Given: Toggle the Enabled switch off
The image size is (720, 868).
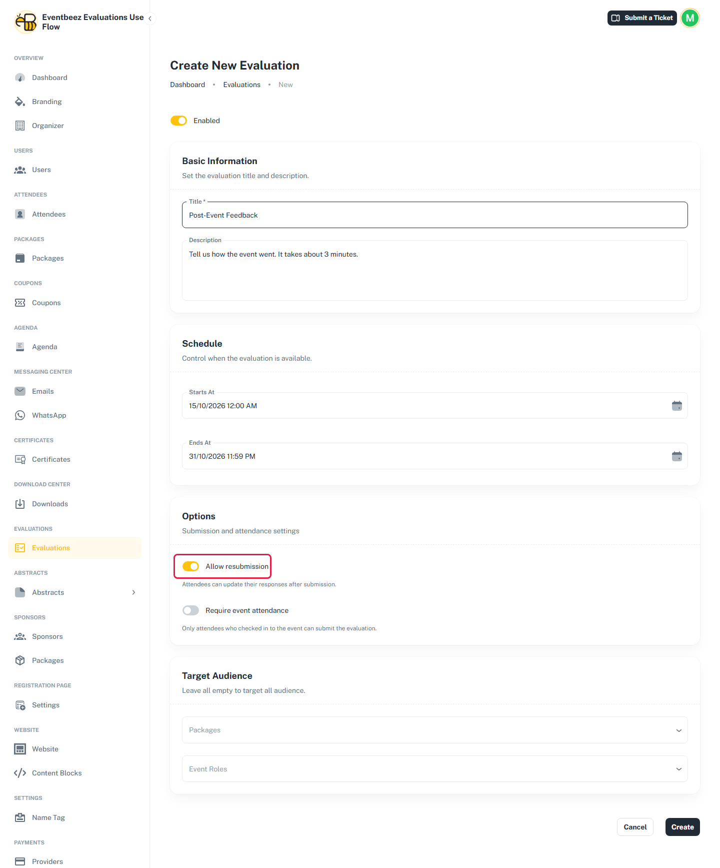Looking at the screenshot, I should 178,121.
